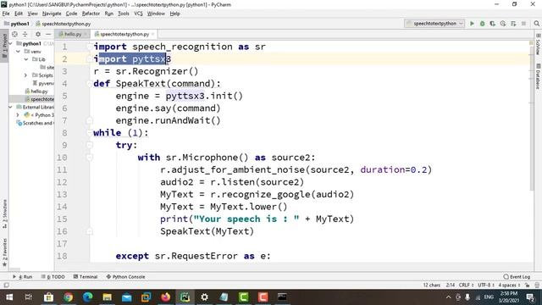
Task: Open the Refactor menu
Action: [x=91, y=14]
